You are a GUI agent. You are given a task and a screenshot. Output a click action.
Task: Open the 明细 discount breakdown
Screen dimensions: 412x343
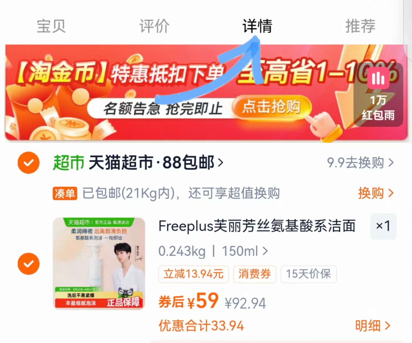tap(372, 326)
